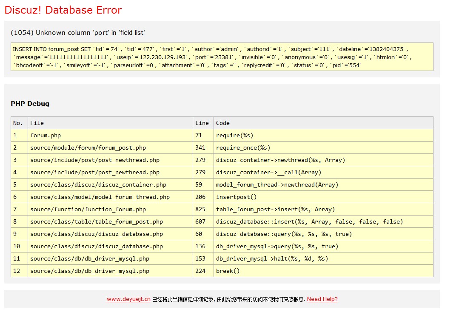Select post_newthread.php file cell in row 4

(110, 172)
